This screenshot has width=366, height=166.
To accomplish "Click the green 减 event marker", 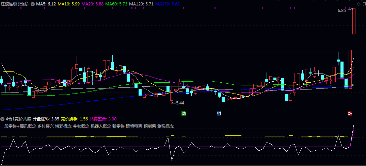I will [184, 114].
